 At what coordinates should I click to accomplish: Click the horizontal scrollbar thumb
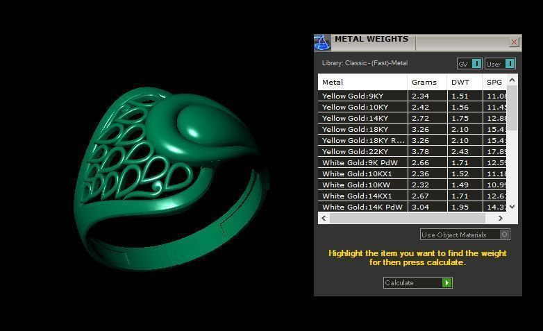pyautogui.click(x=408, y=218)
